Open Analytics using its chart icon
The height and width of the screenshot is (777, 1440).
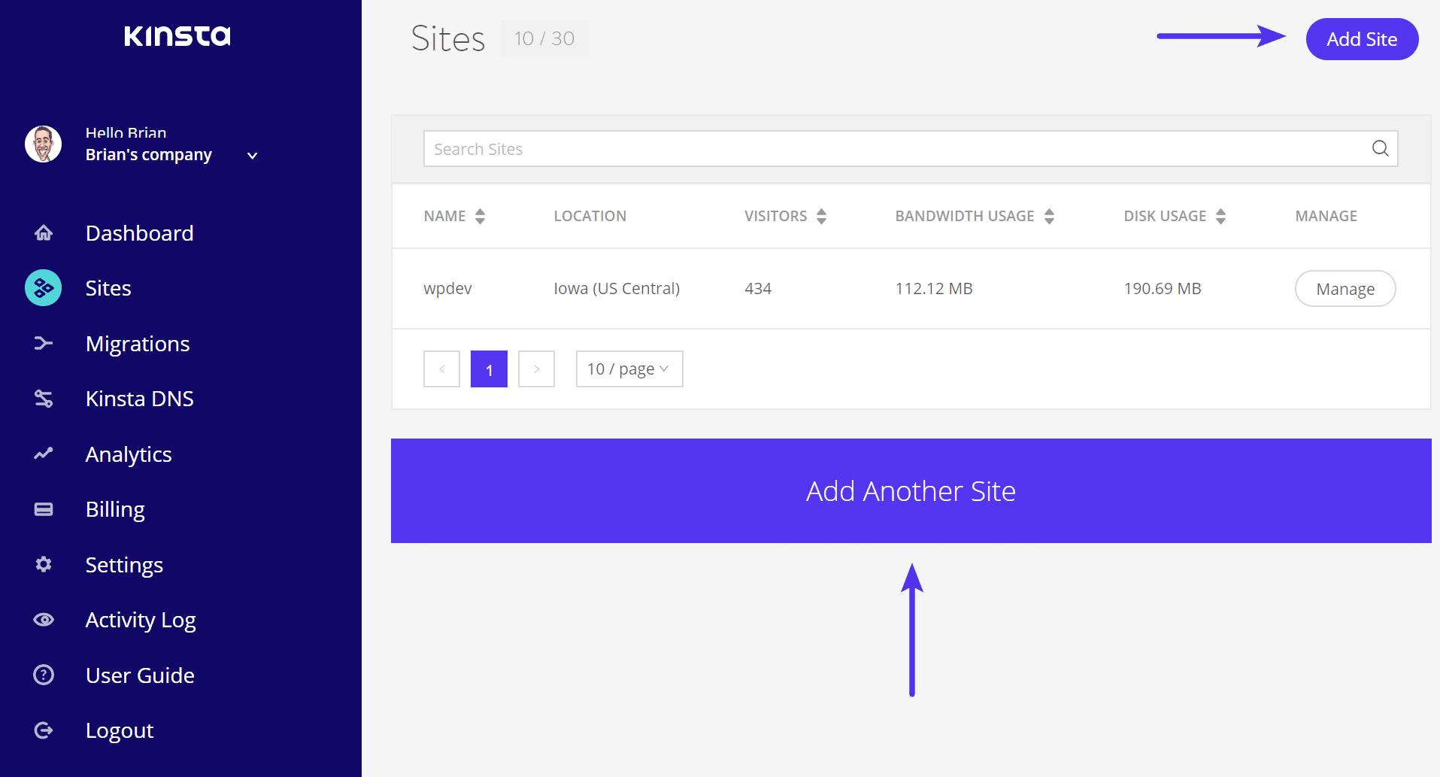tap(43, 454)
